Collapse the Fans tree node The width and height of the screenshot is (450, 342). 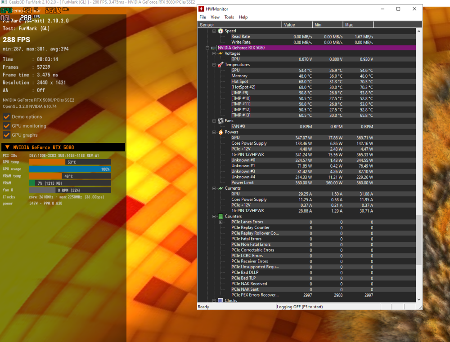click(214, 121)
